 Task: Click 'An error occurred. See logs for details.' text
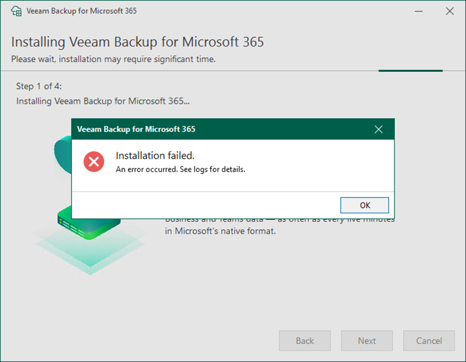180,169
